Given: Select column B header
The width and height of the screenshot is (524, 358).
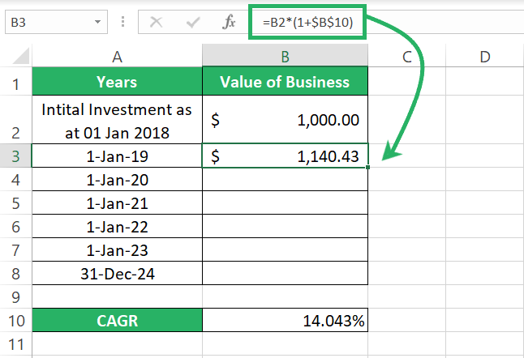Looking at the screenshot, I should point(285,56).
